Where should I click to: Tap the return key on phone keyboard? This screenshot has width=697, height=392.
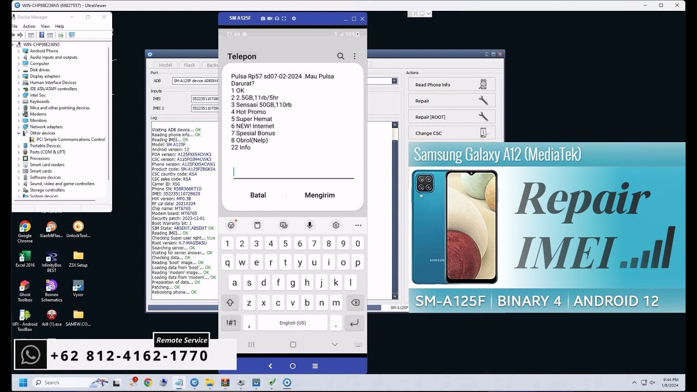[354, 323]
